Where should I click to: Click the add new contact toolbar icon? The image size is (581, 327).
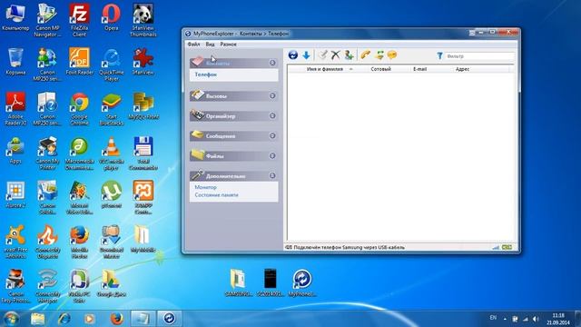pyautogui.click(x=349, y=55)
